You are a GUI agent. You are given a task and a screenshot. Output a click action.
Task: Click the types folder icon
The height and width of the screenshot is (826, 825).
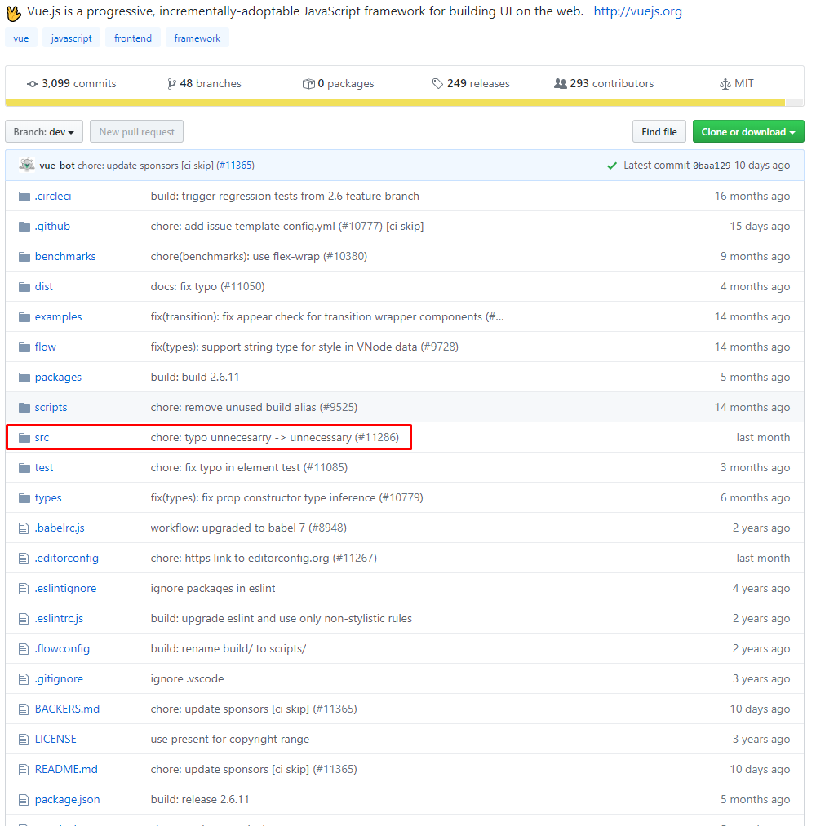coord(24,498)
